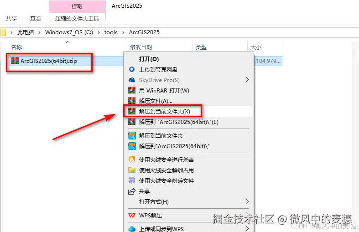Image resolution: width=359 pixels, height=232 pixels.
Task: Click the pink 提取 contextual tab
Action: pos(77,6)
